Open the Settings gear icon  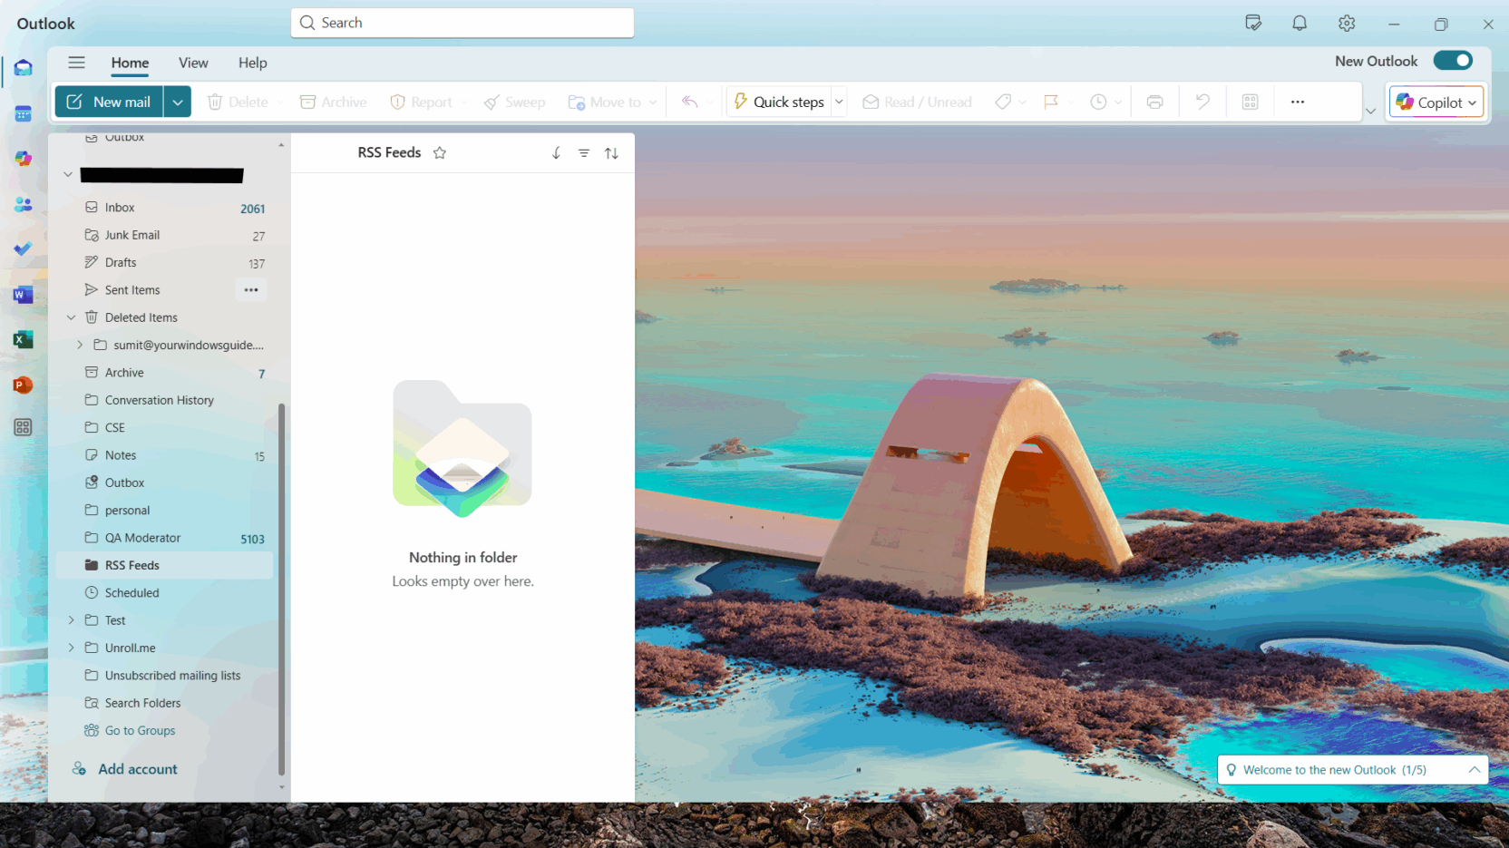tap(1346, 23)
